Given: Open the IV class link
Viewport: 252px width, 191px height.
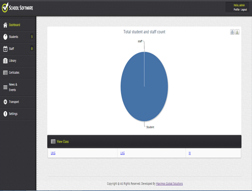Looking at the screenshot, I should tap(190, 153).
